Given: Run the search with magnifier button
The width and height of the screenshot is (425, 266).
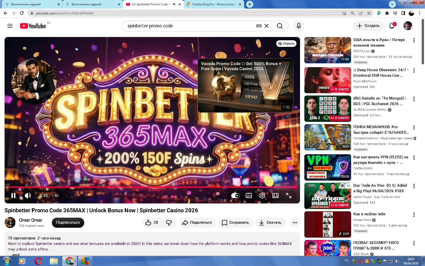Looking at the screenshot, I should coord(280,26).
